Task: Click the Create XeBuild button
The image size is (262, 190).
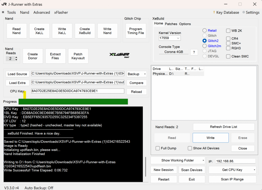Action: (85, 31)
